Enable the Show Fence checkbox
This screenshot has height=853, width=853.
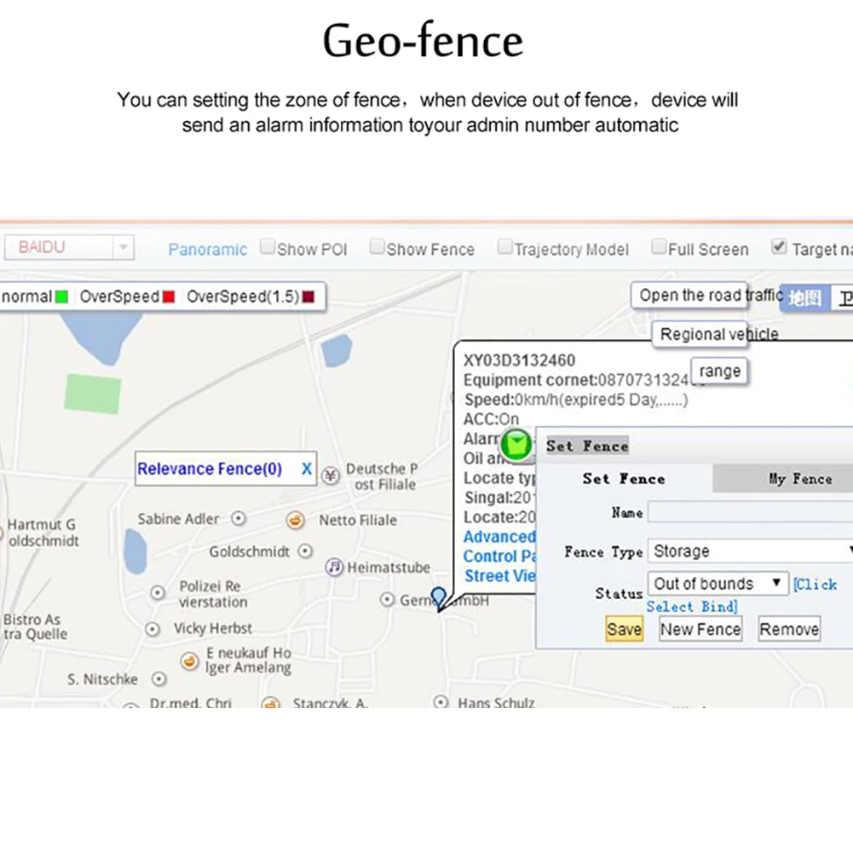click(x=377, y=247)
